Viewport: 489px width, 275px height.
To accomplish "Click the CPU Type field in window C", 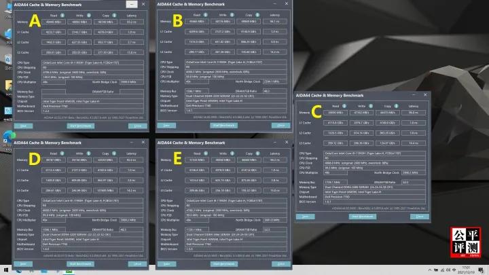I will [374, 153].
